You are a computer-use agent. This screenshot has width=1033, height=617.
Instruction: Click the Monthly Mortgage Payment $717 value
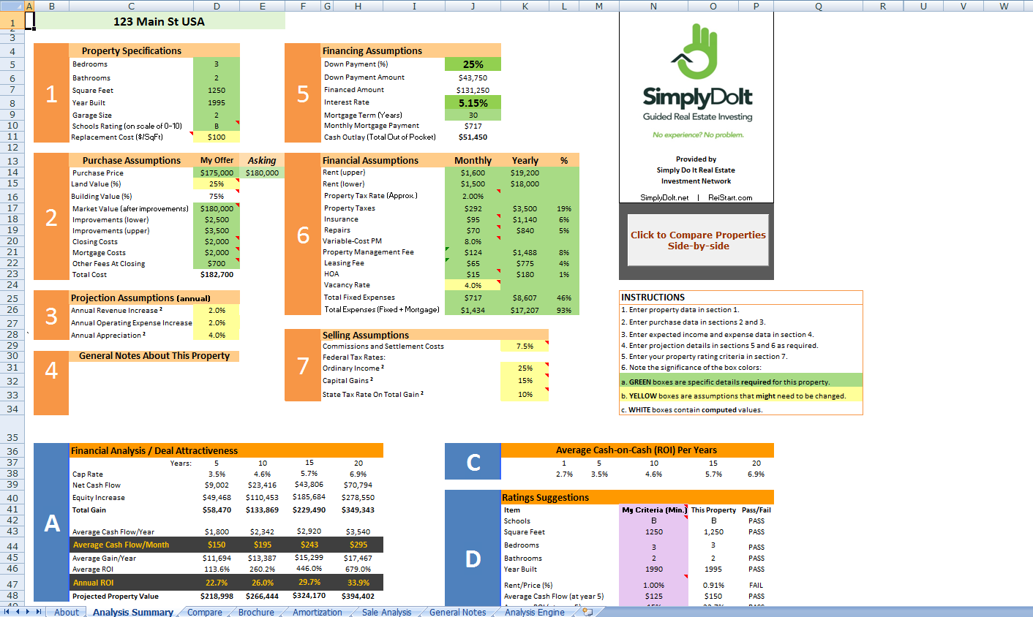(473, 126)
